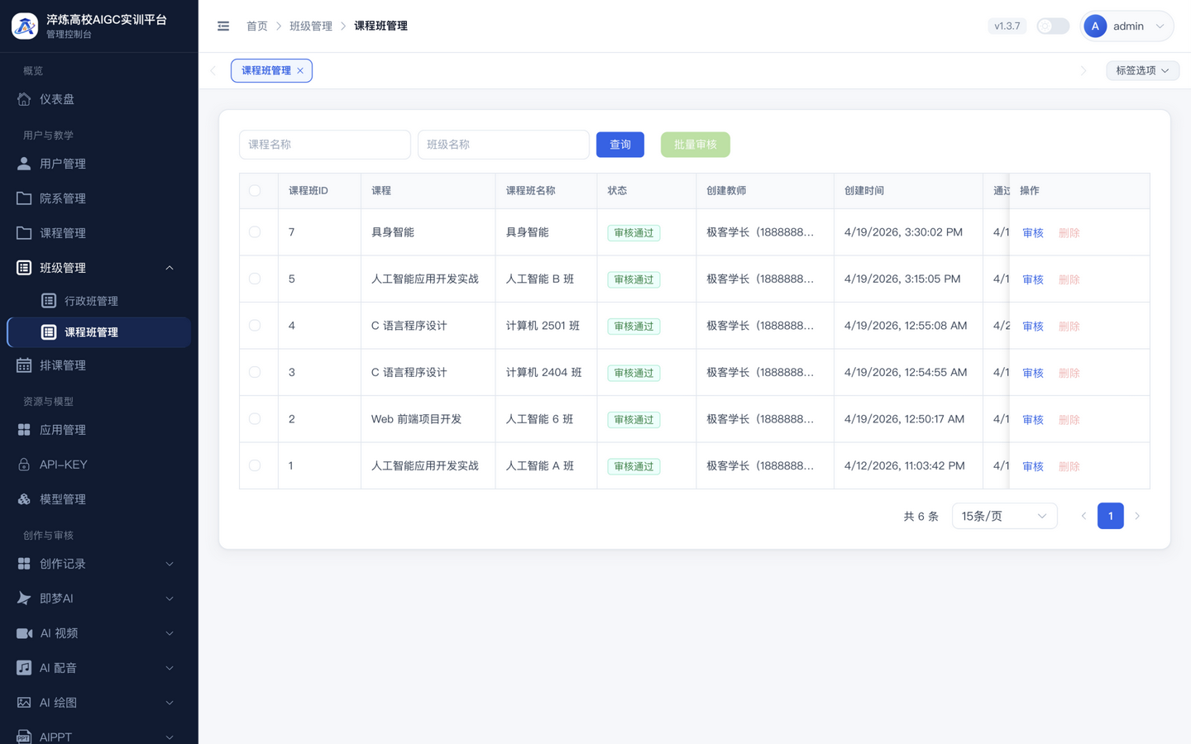Click the platform logo in the sidebar header

point(25,26)
